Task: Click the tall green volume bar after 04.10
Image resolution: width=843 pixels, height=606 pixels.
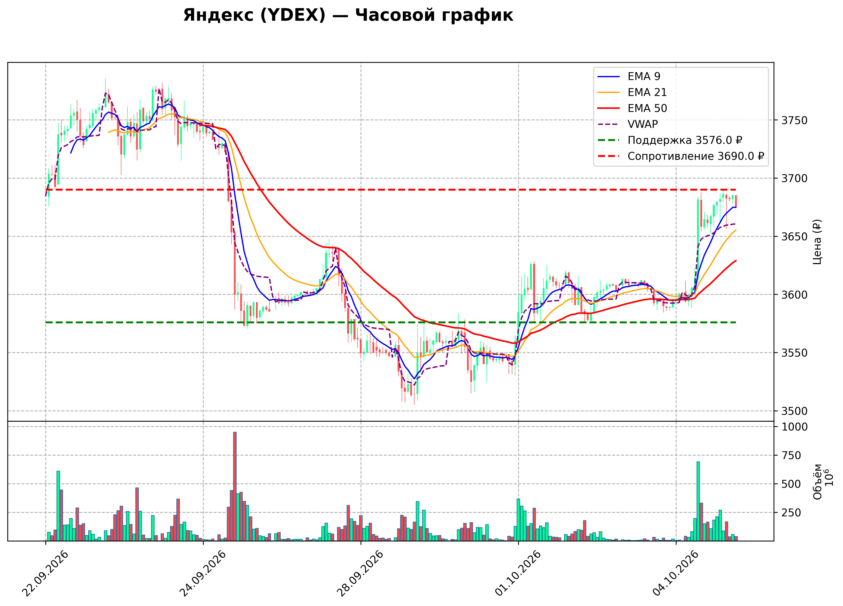Action: [698, 501]
